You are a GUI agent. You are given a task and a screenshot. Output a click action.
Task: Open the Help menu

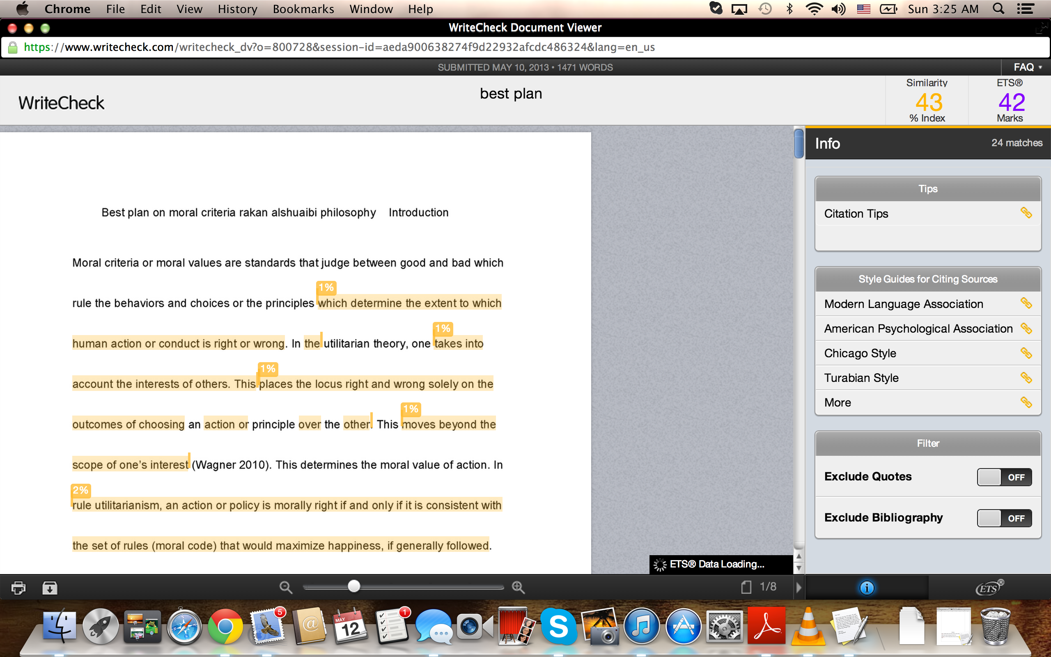420,9
